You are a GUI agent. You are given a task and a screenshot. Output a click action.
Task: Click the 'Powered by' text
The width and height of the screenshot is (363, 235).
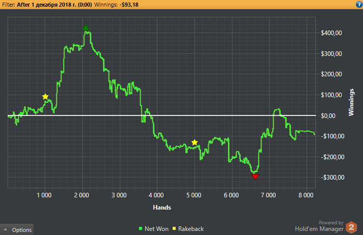coord(331,223)
